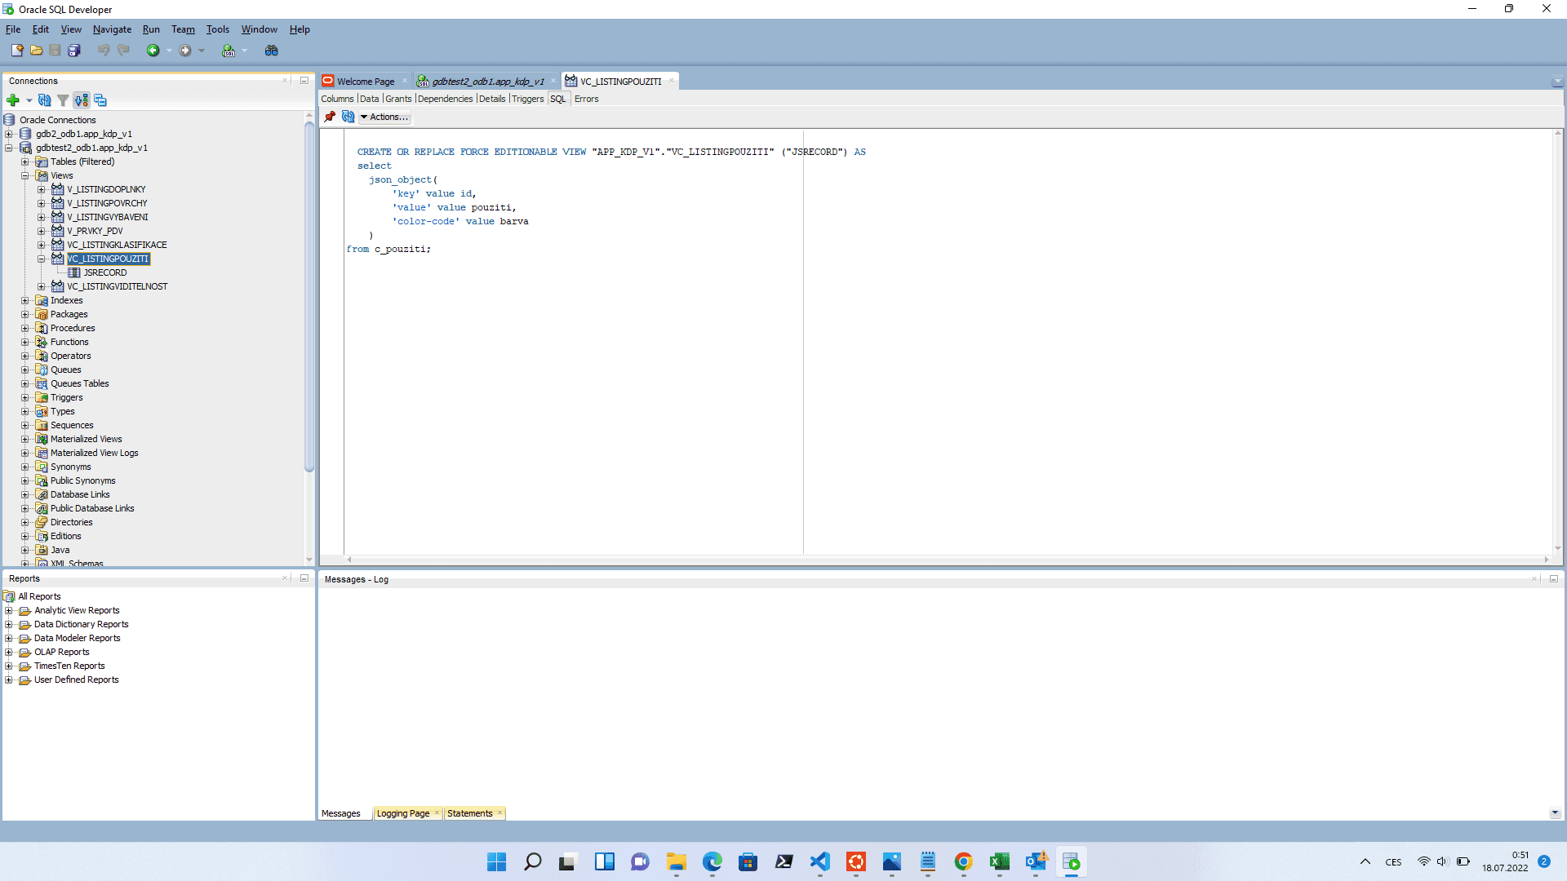Open Visual Studio Code from taskbar

(x=820, y=861)
